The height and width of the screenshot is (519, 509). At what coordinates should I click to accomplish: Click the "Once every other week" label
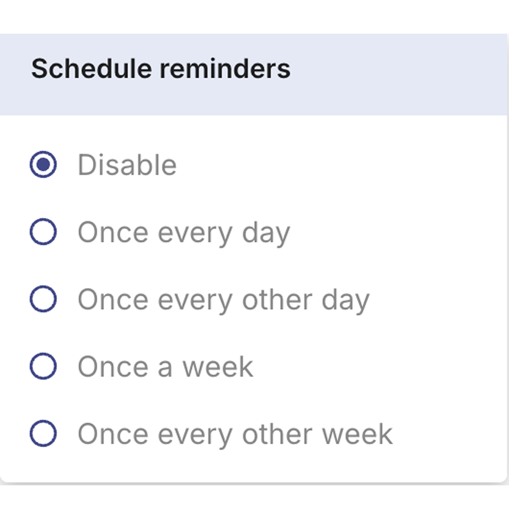coord(235,434)
